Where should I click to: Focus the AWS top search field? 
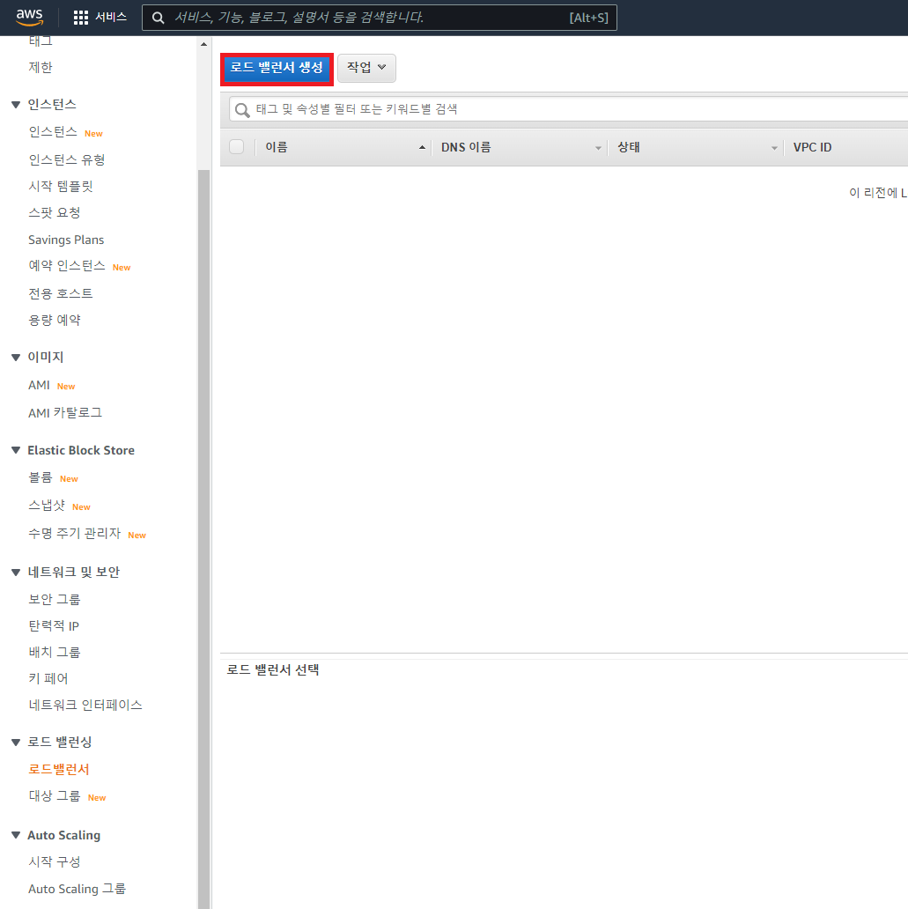(x=380, y=18)
